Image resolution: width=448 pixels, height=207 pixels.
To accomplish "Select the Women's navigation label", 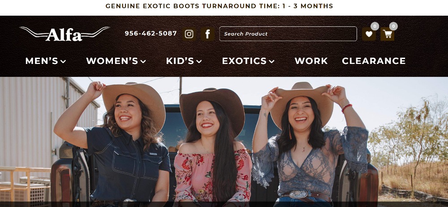I will [112, 61].
